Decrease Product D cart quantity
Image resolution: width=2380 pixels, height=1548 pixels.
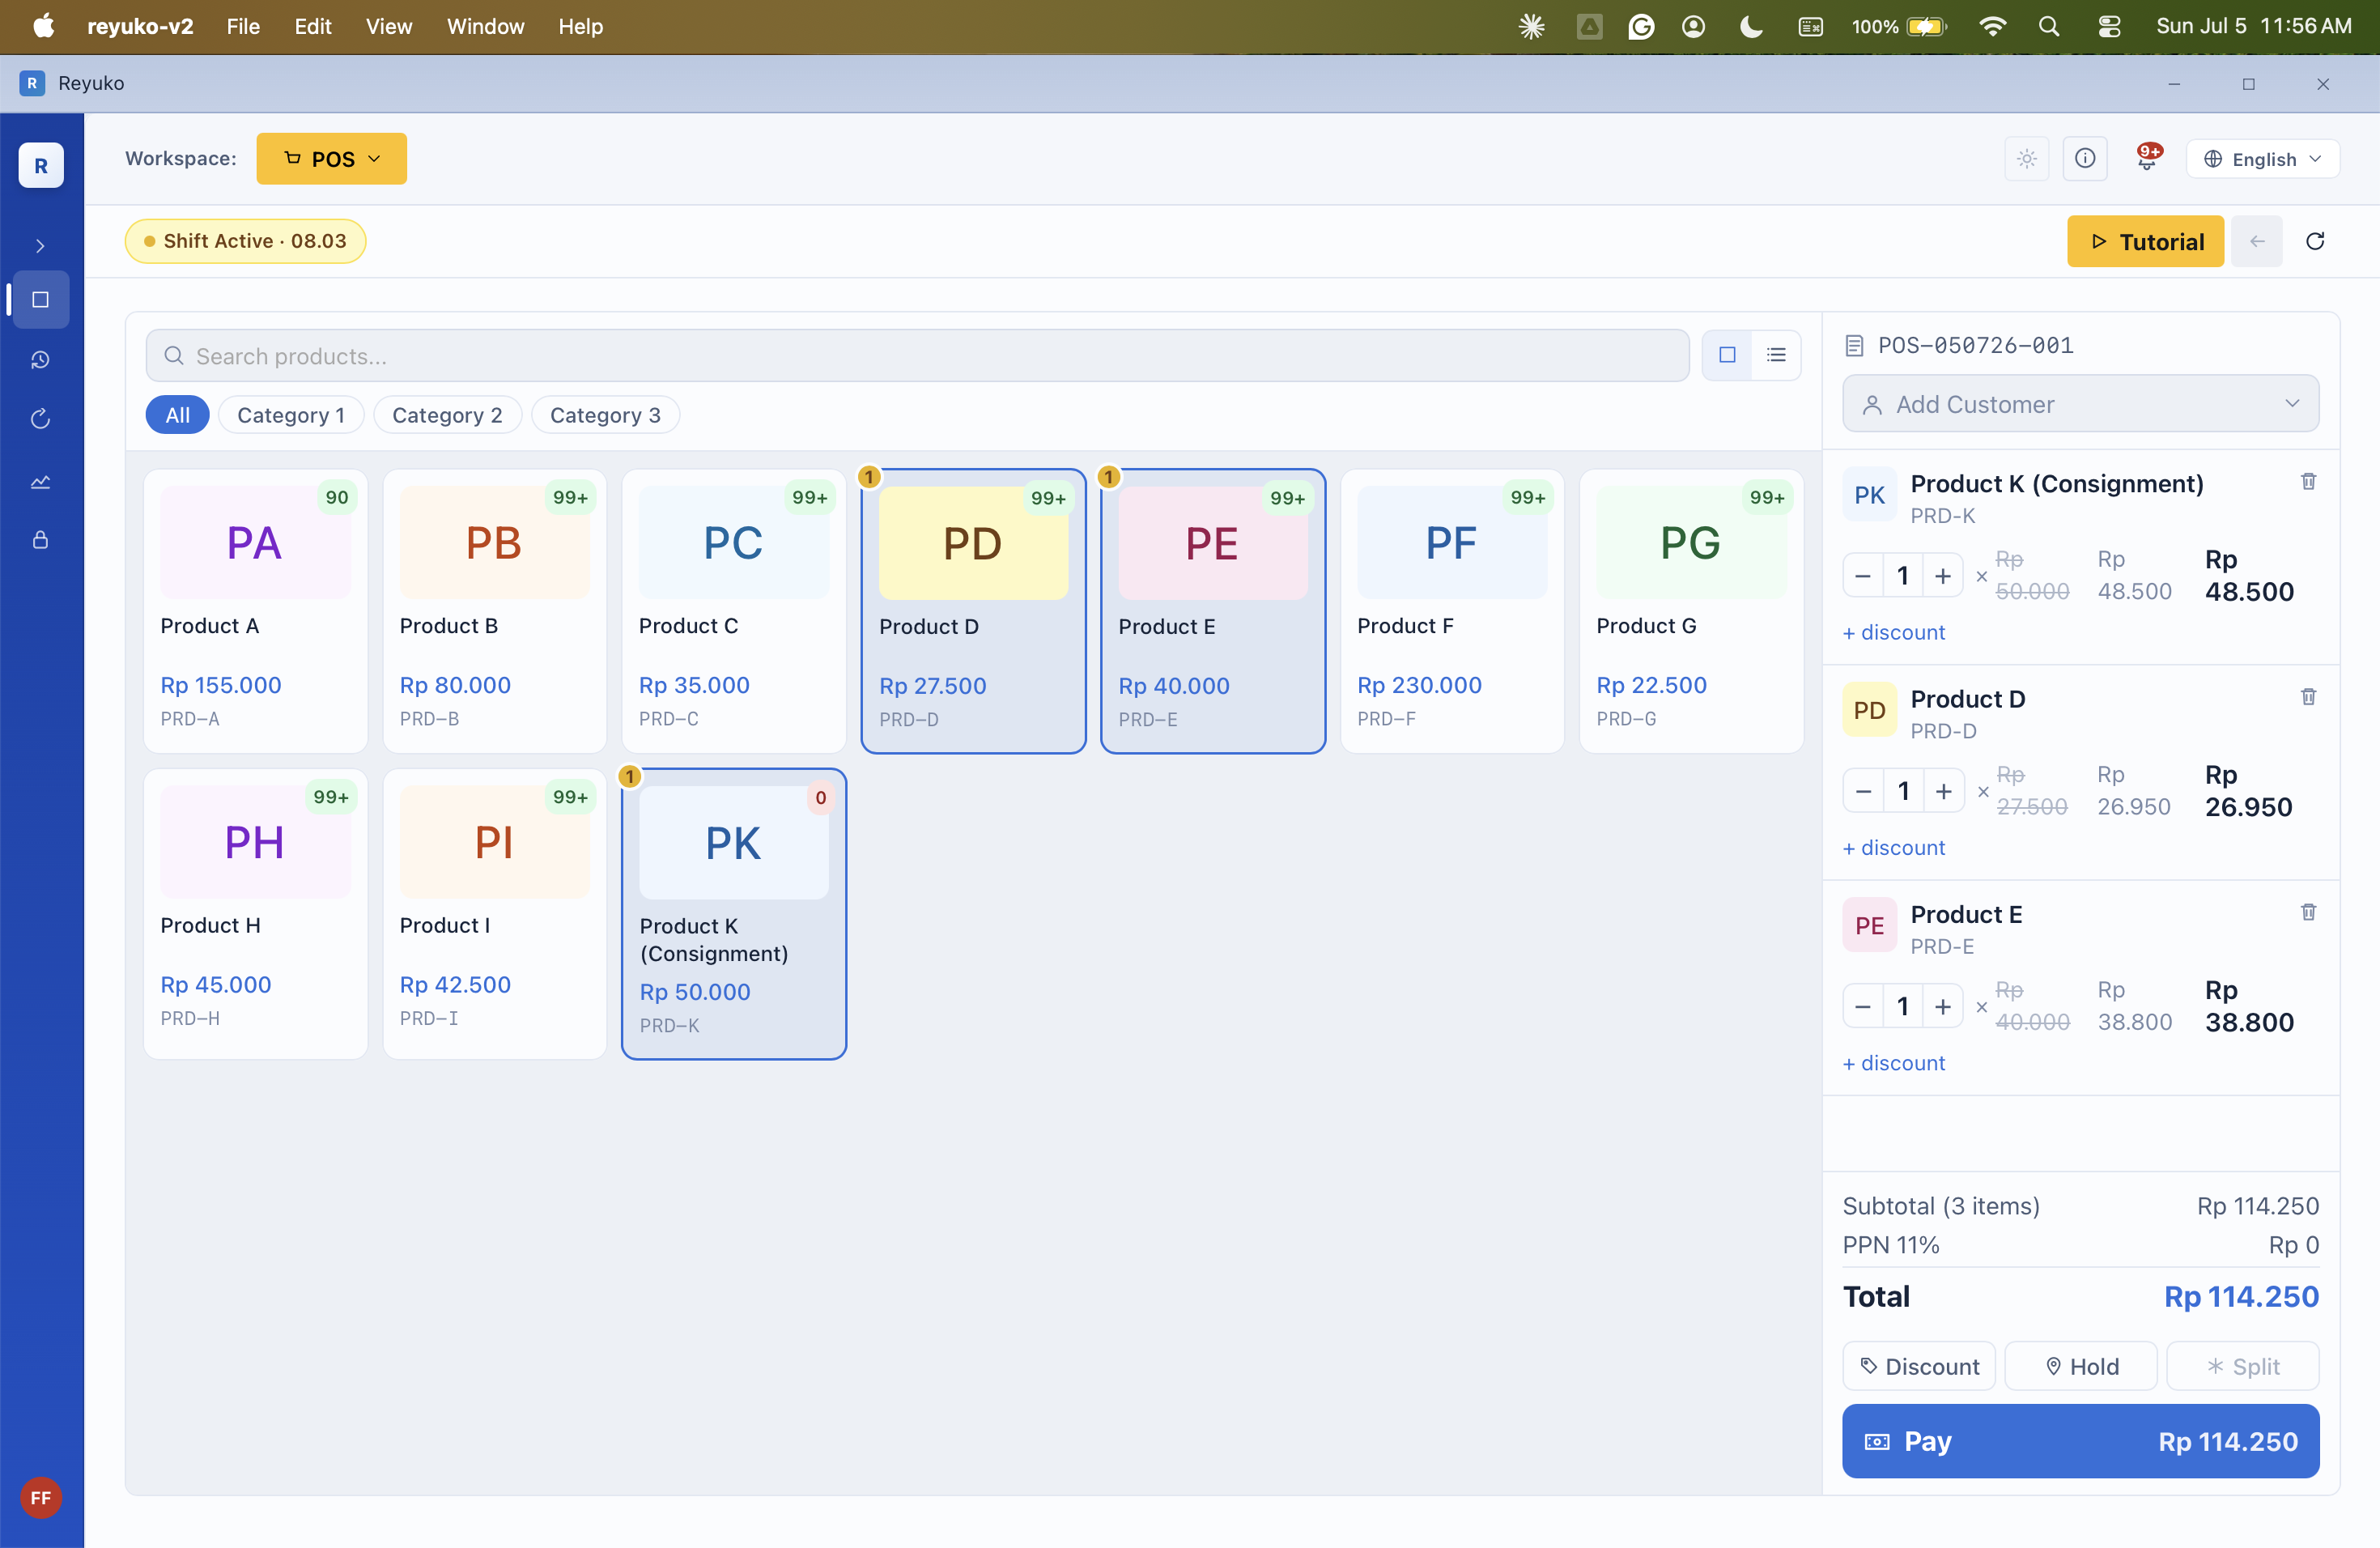(1863, 792)
